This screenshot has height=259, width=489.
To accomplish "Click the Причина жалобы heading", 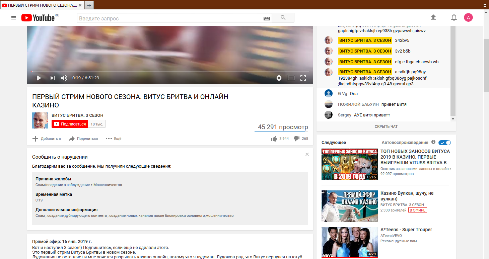I will pos(53,179).
